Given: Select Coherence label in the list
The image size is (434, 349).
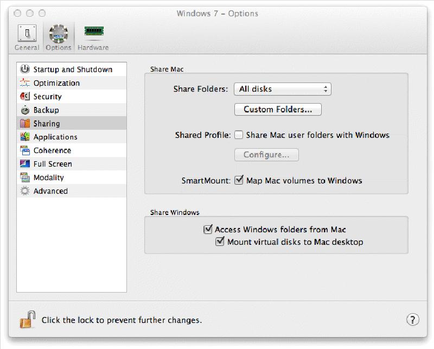Looking at the screenshot, I should pyautogui.click(x=52, y=150).
